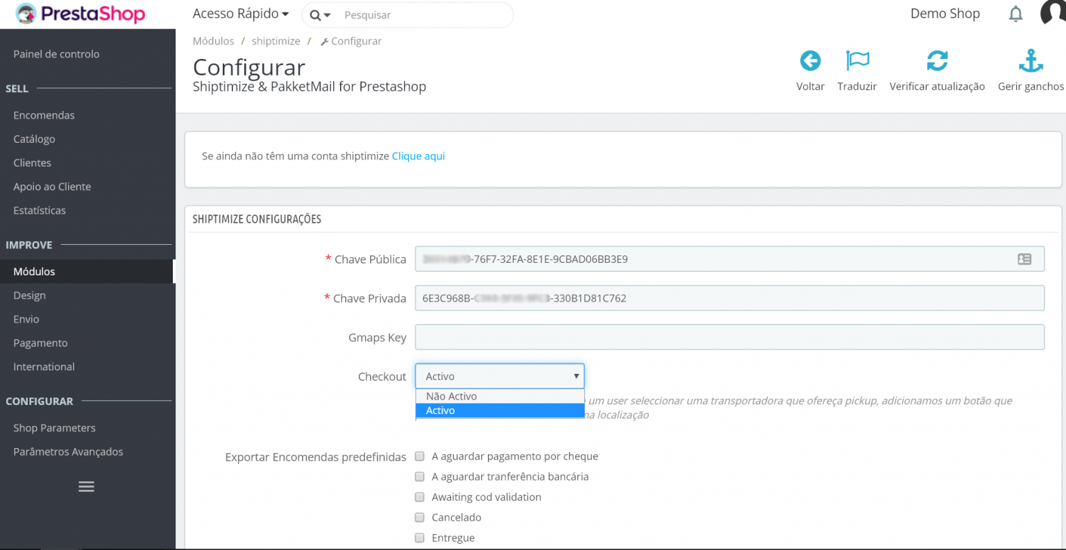
Task: Click the search magnifier icon
Action: 316,15
